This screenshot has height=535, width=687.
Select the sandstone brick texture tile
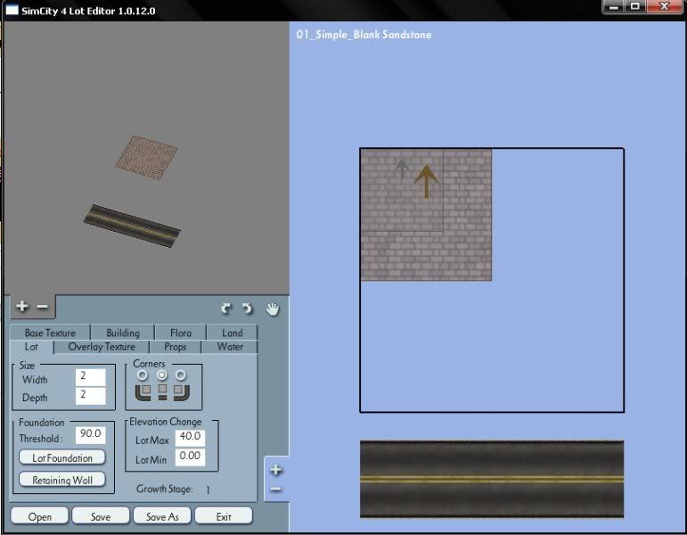click(x=426, y=215)
